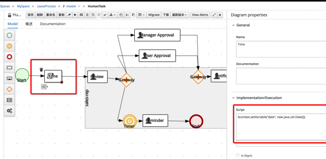Select the sales-rep lane label
Viewport: 326px width, 159px height.
[87, 98]
